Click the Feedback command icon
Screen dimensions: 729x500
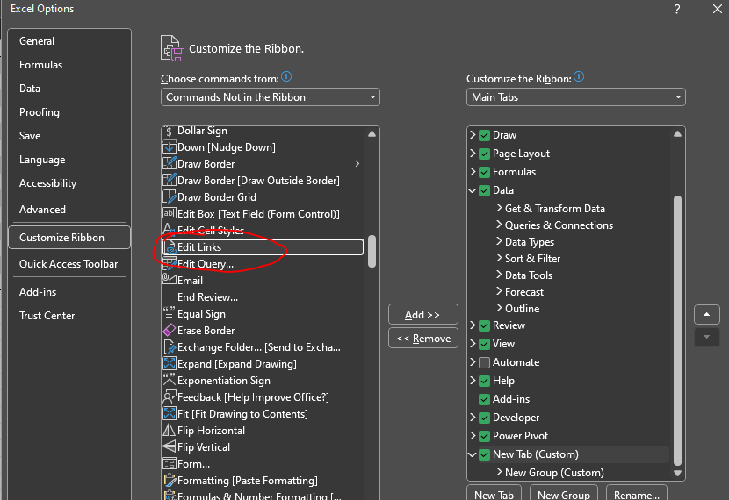click(170, 397)
